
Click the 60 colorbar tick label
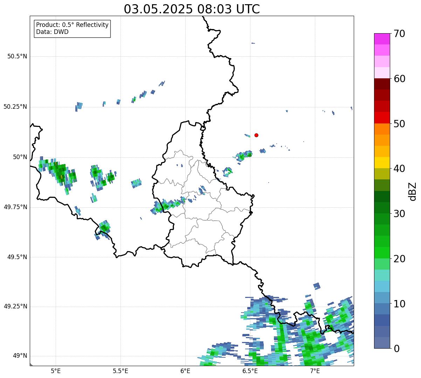pyautogui.click(x=399, y=79)
